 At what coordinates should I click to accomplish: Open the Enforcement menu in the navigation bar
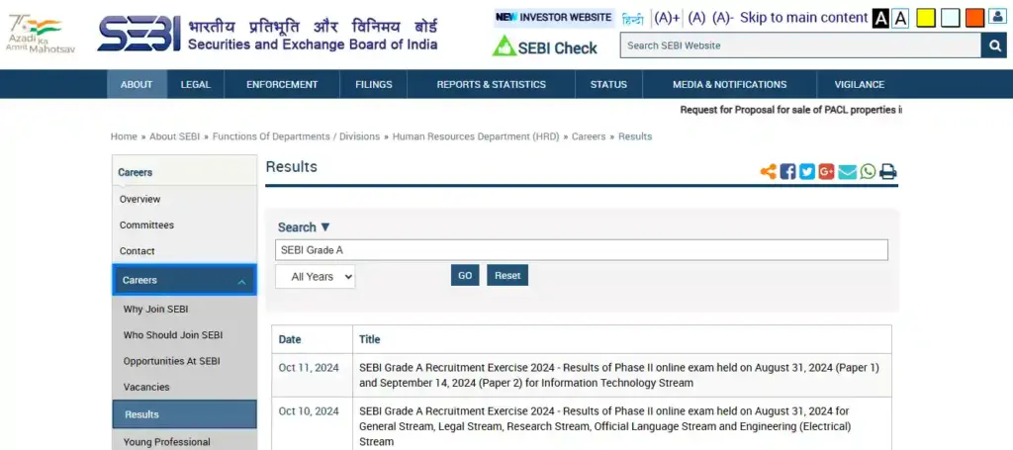pos(282,84)
